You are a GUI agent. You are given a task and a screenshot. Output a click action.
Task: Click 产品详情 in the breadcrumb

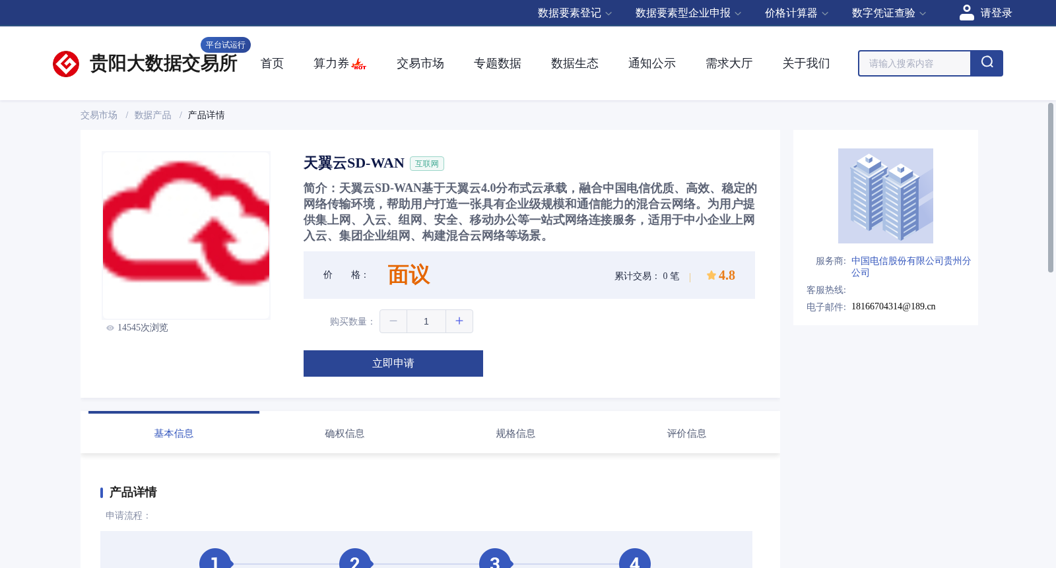click(x=207, y=115)
